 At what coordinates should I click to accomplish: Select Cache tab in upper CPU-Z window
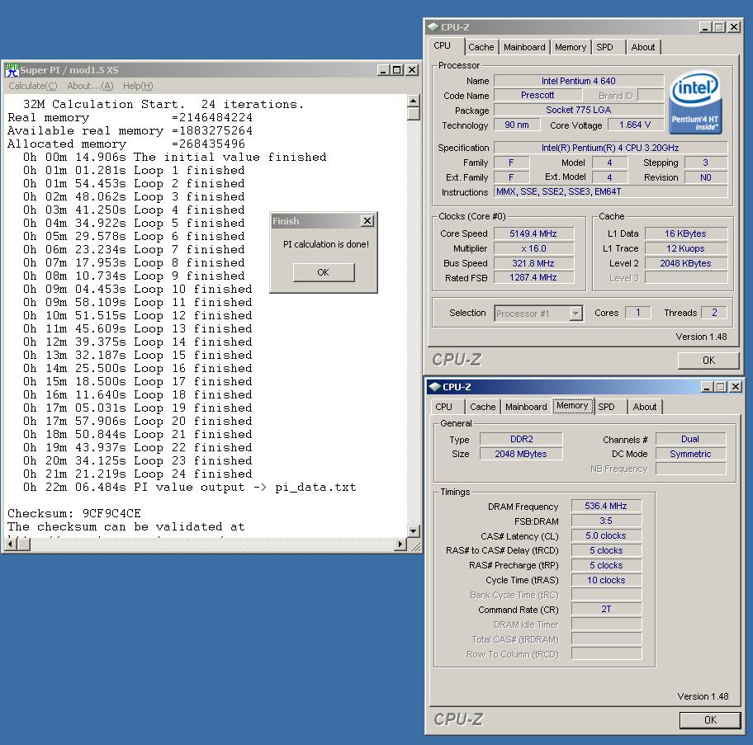coord(481,47)
